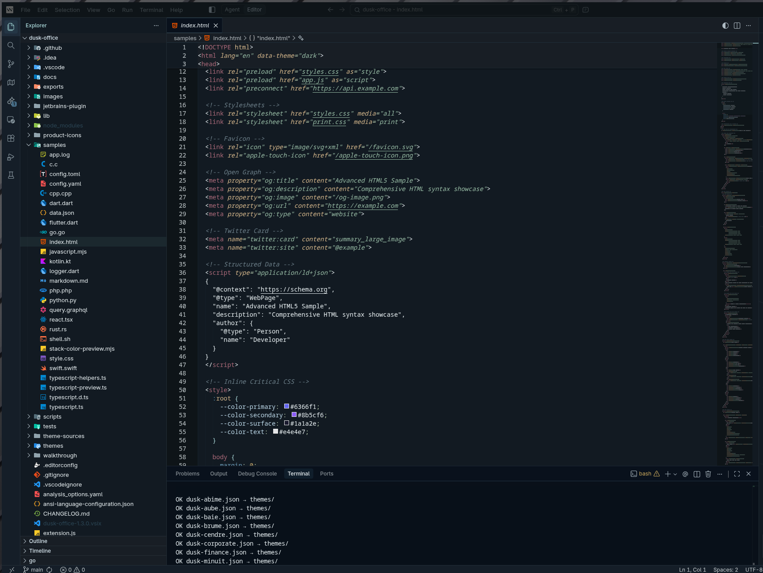Click samples in the breadcrumb path
This screenshot has width=763, height=573.
[185, 38]
